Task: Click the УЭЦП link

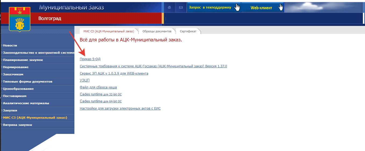Action: point(85,80)
